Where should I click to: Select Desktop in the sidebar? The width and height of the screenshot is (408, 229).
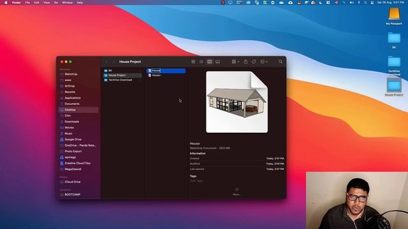tap(78, 110)
